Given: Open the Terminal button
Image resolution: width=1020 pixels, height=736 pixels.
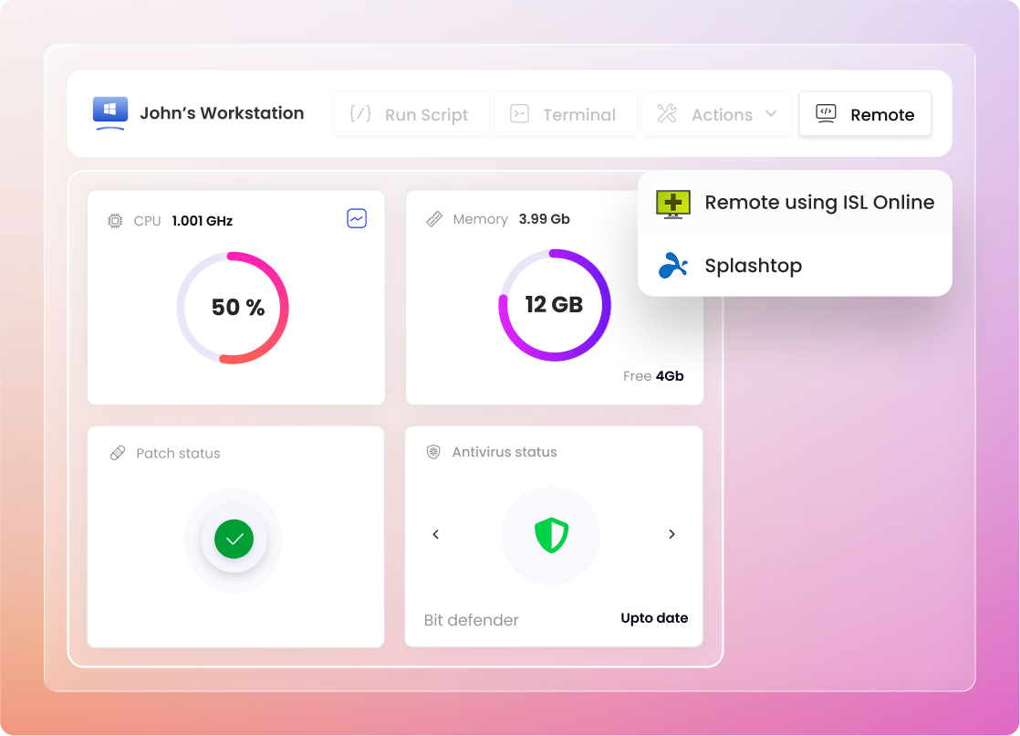Looking at the screenshot, I should click(x=565, y=114).
